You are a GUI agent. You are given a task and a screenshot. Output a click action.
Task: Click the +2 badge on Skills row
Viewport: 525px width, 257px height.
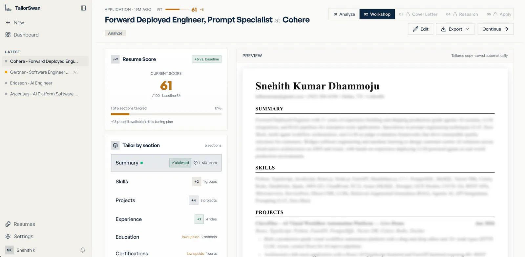(197, 181)
